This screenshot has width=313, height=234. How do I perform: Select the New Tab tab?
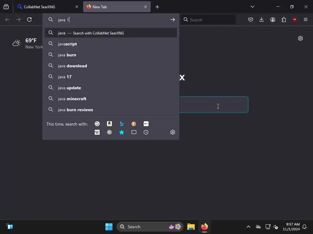point(117,7)
